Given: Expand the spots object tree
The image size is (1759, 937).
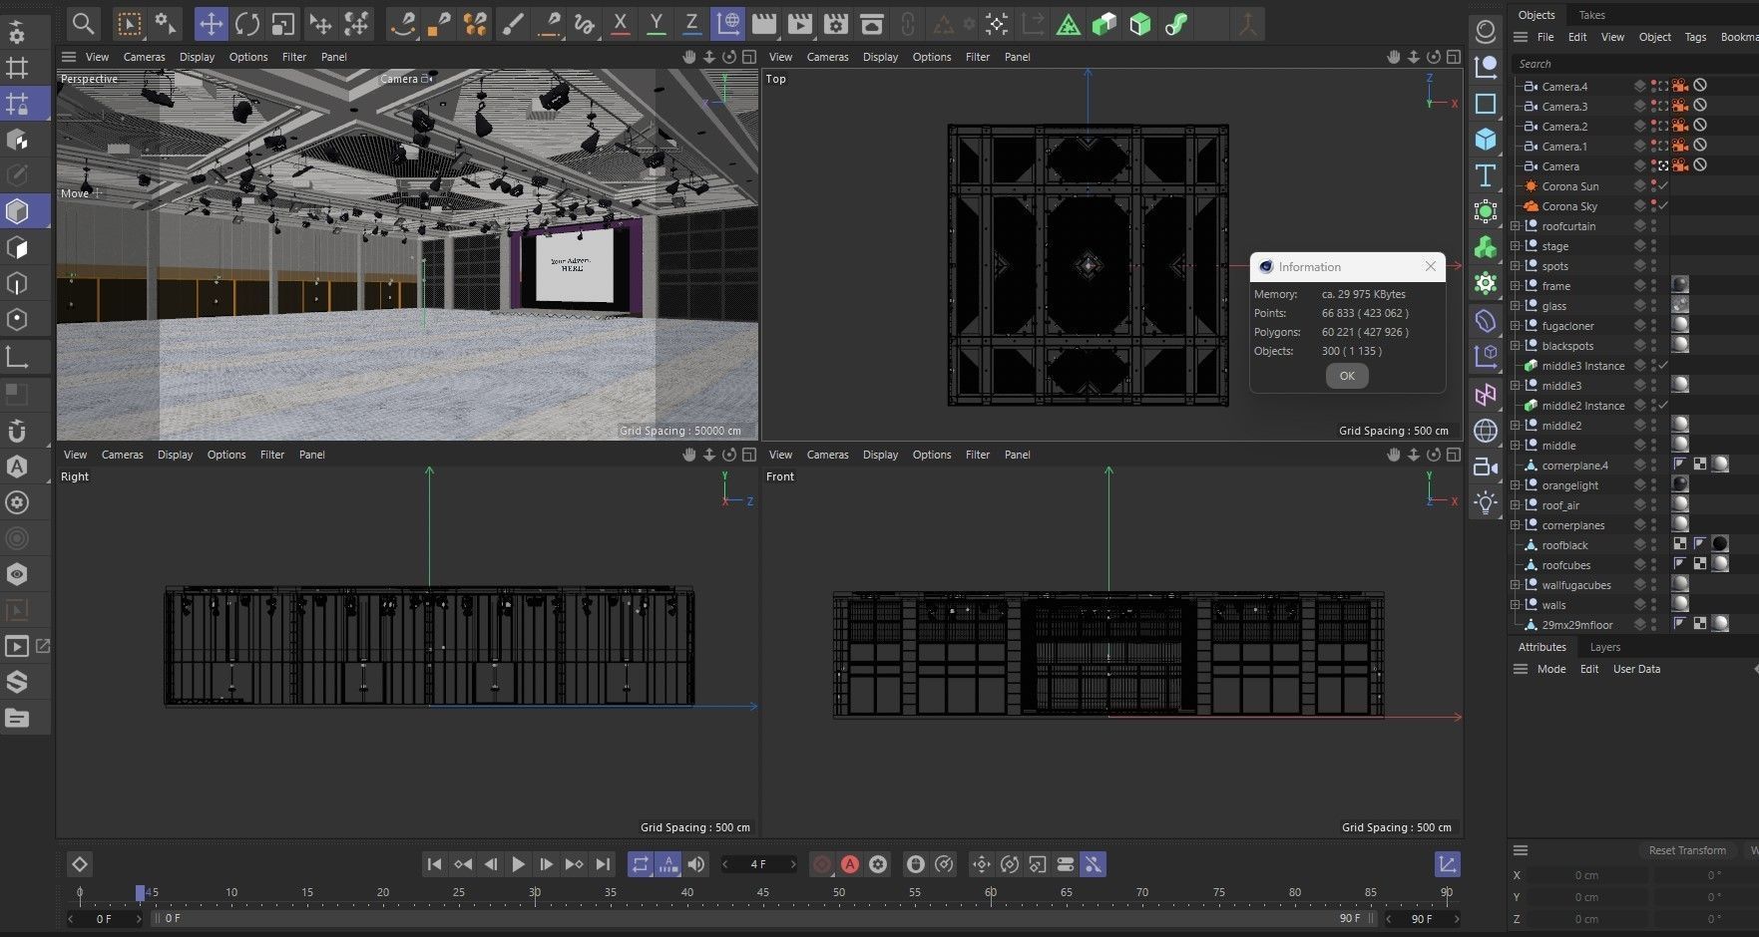Looking at the screenshot, I should (1516, 266).
